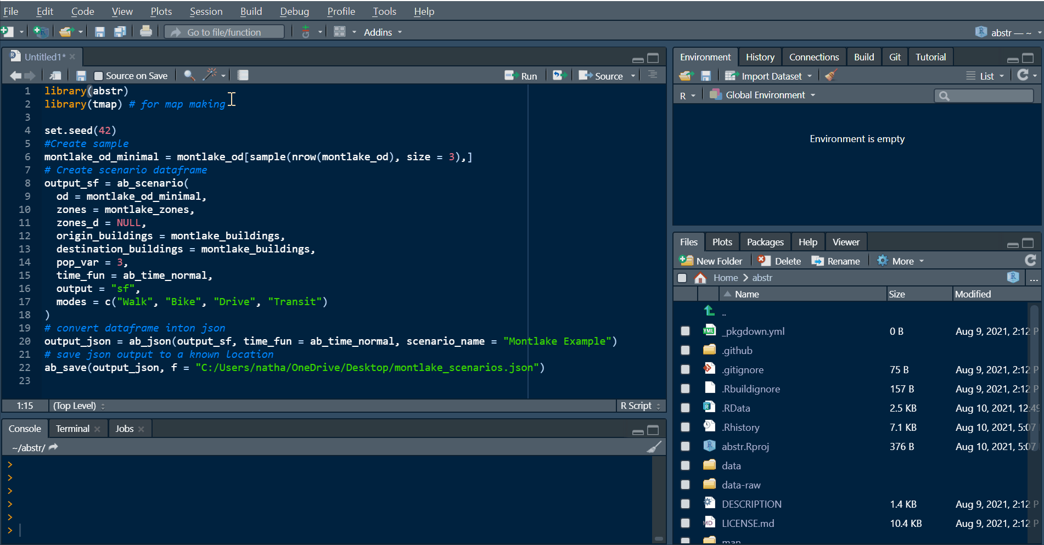
Task: Click the Refresh file listing icon in Files pane
Action: (x=1030, y=260)
